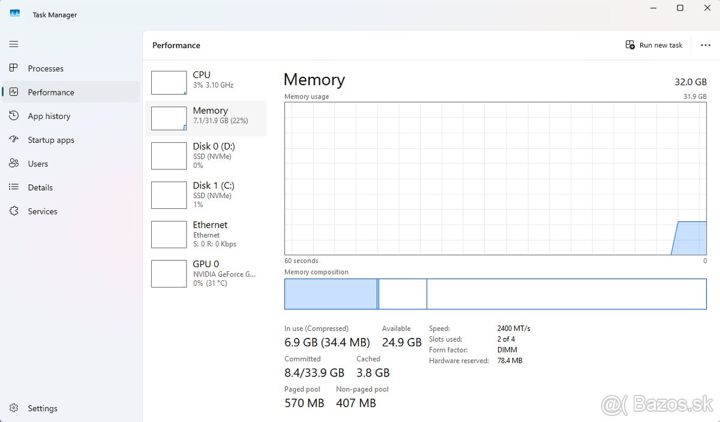
Task: Click the Processes icon in sidebar
Action: click(14, 68)
